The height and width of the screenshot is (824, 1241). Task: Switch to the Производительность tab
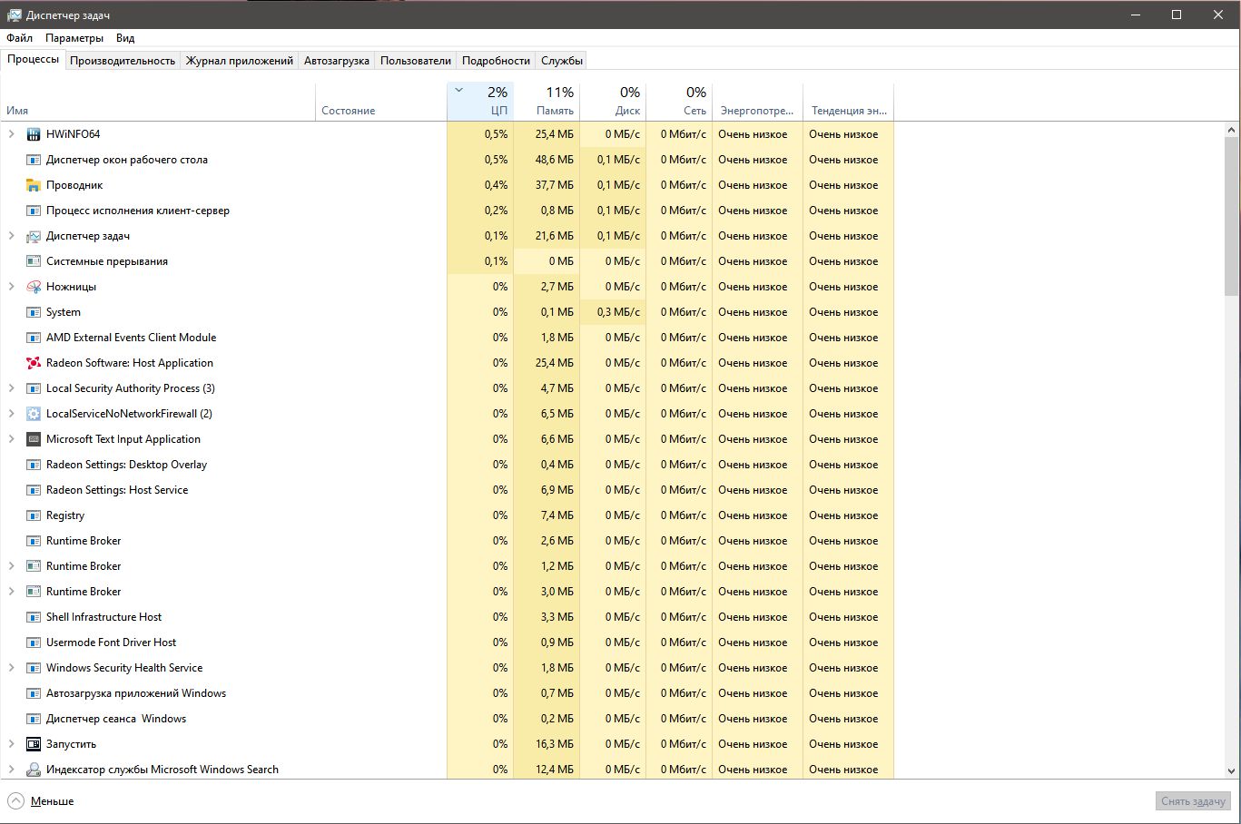123,61
